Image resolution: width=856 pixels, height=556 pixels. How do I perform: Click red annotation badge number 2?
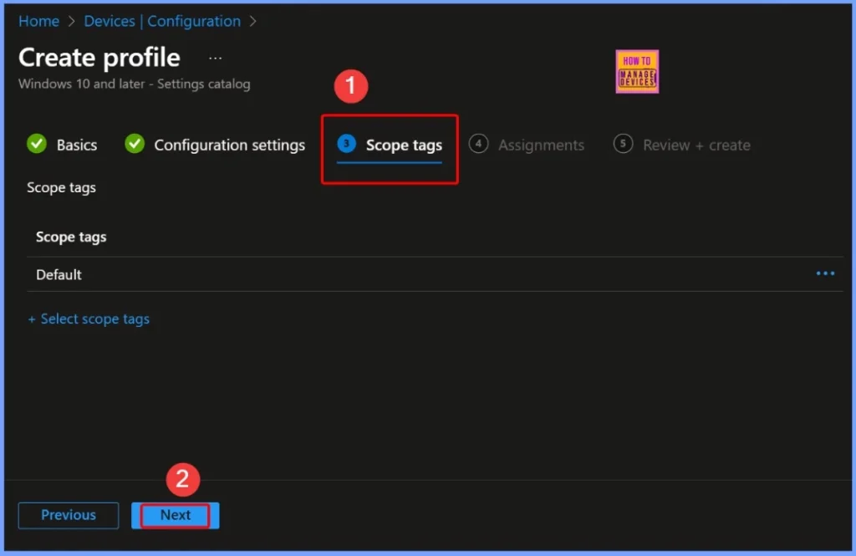coord(182,481)
